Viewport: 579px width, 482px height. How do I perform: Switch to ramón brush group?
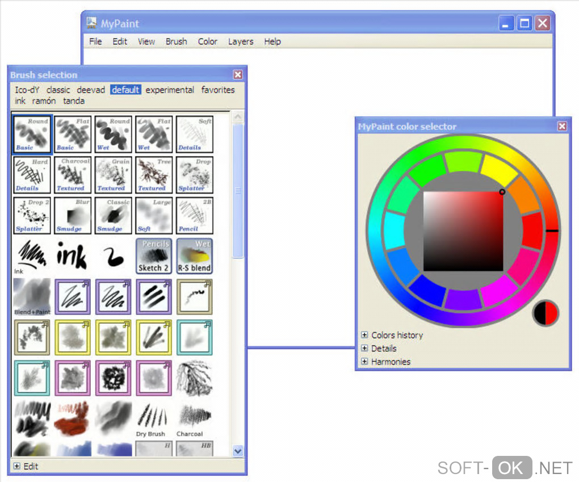[44, 101]
